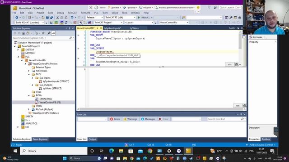Click the Paste icon in the toolbar
Viewport: 289px width, 162px height.
point(66,18)
